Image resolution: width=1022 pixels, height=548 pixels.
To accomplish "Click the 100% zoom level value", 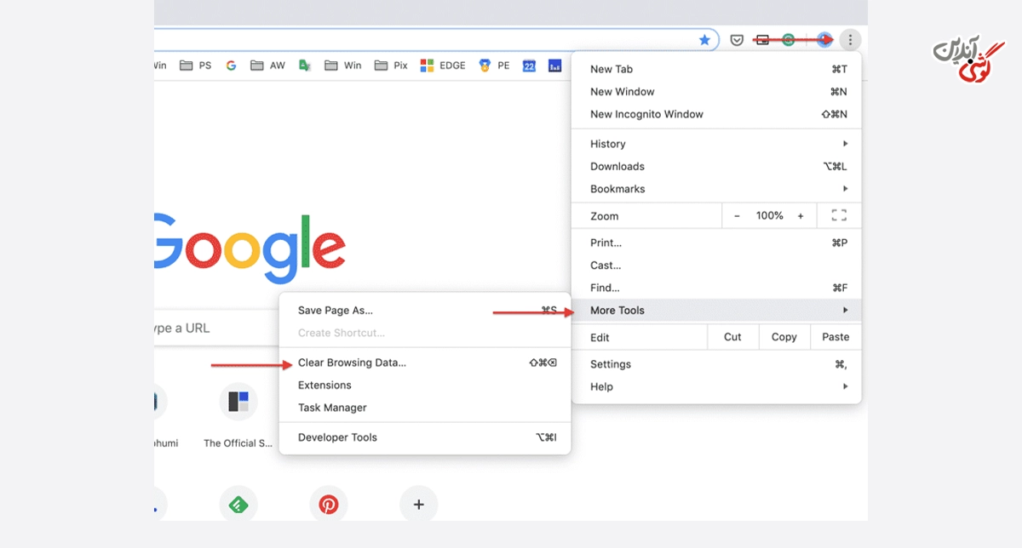I will tap(769, 216).
